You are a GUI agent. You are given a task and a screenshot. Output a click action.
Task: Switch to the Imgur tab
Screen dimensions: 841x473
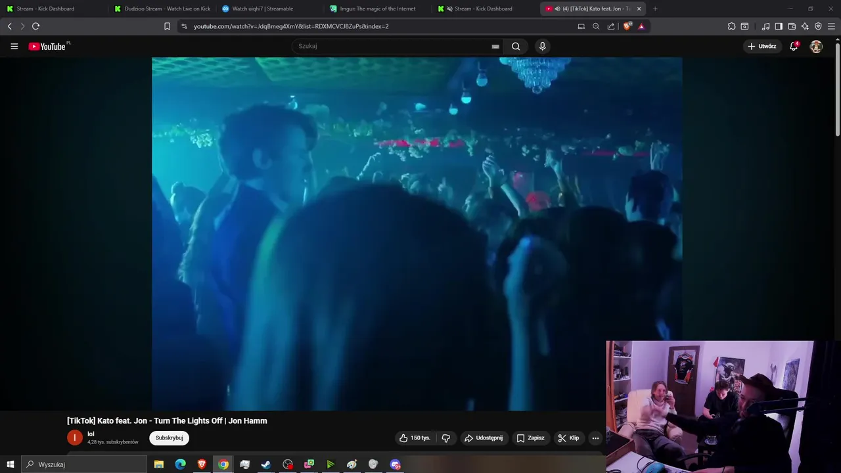377,9
